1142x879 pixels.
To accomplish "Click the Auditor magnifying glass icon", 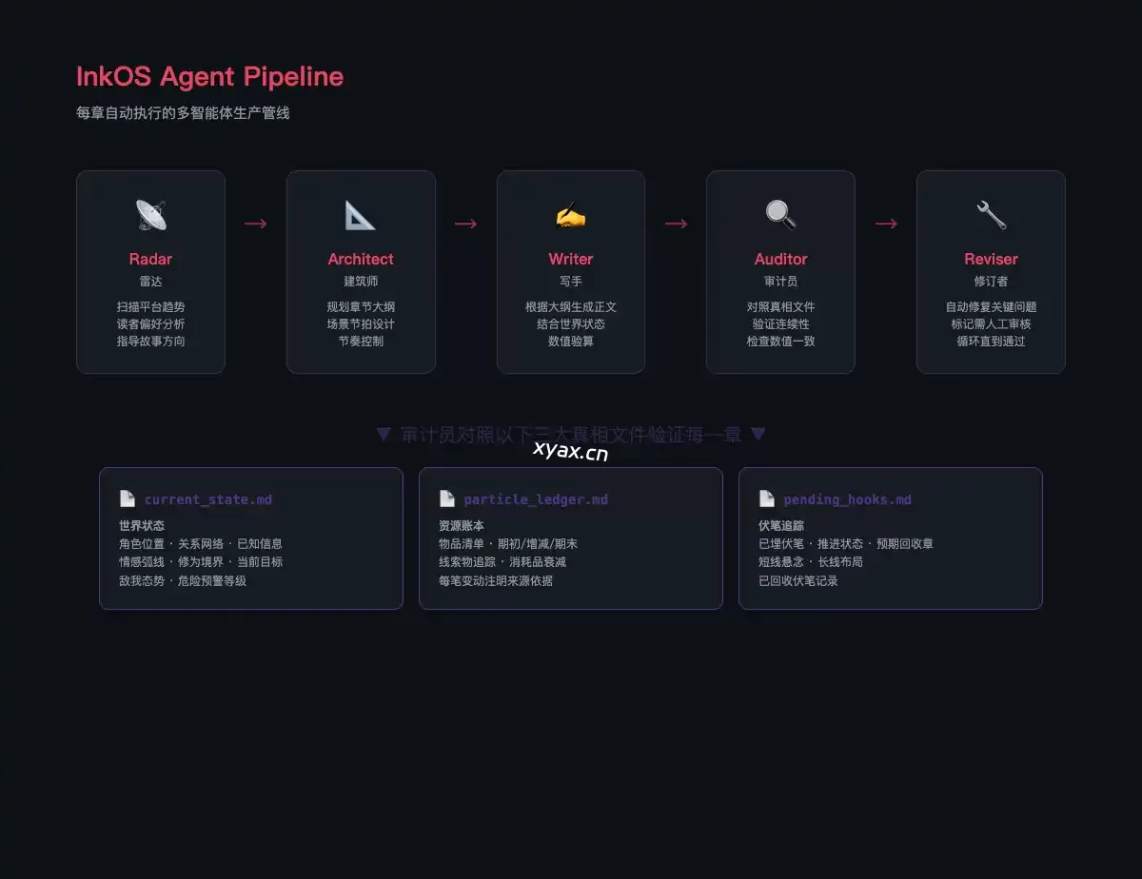I will pyautogui.click(x=780, y=215).
